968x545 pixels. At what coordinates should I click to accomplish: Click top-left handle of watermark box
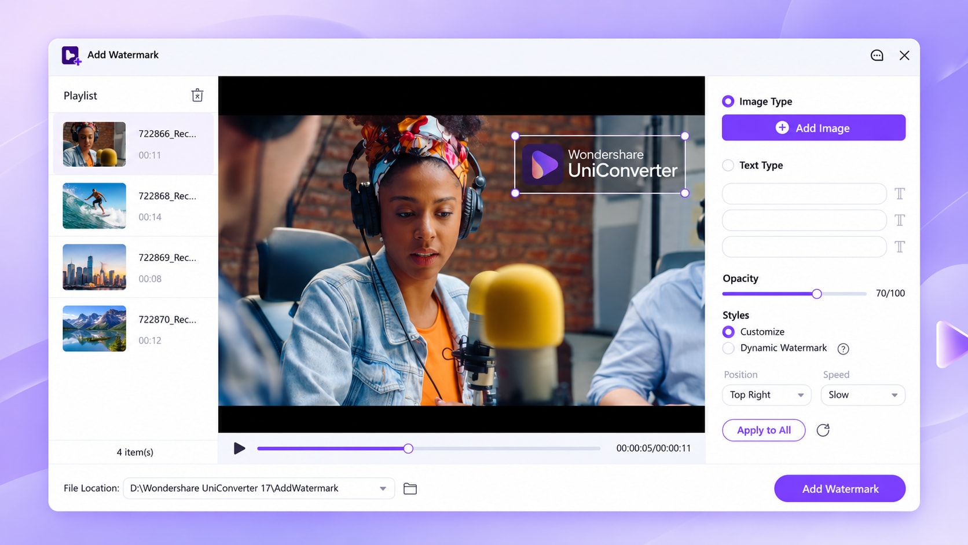tap(515, 136)
